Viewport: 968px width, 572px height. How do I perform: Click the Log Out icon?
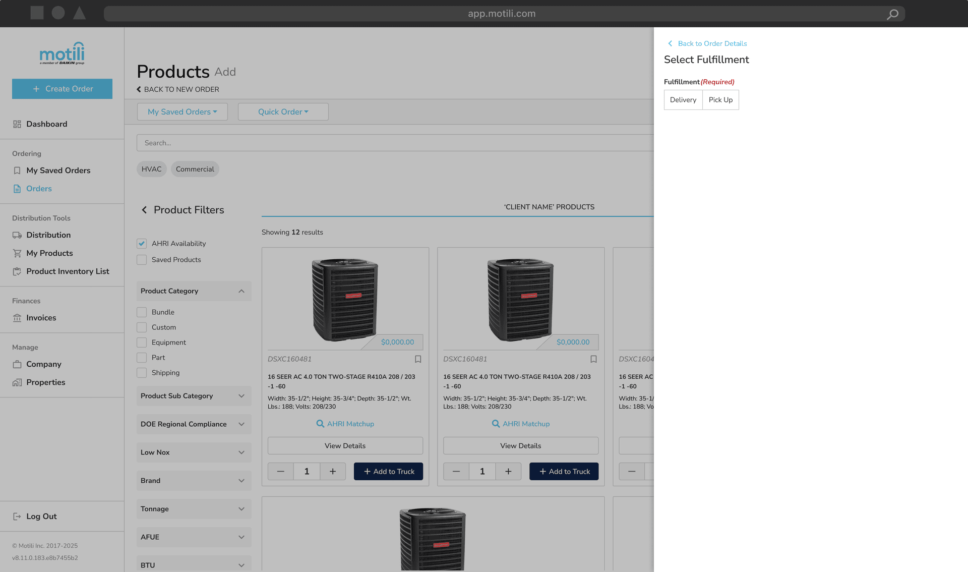pyautogui.click(x=17, y=517)
